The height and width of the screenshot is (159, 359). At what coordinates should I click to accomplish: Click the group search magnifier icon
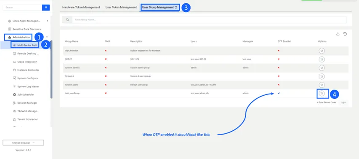[x=67, y=20]
